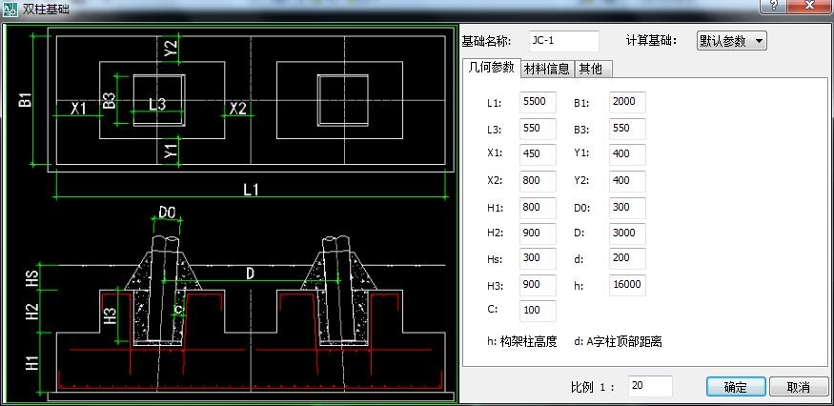
Task: Click the D field with value 3000
Action: [x=627, y=233]
